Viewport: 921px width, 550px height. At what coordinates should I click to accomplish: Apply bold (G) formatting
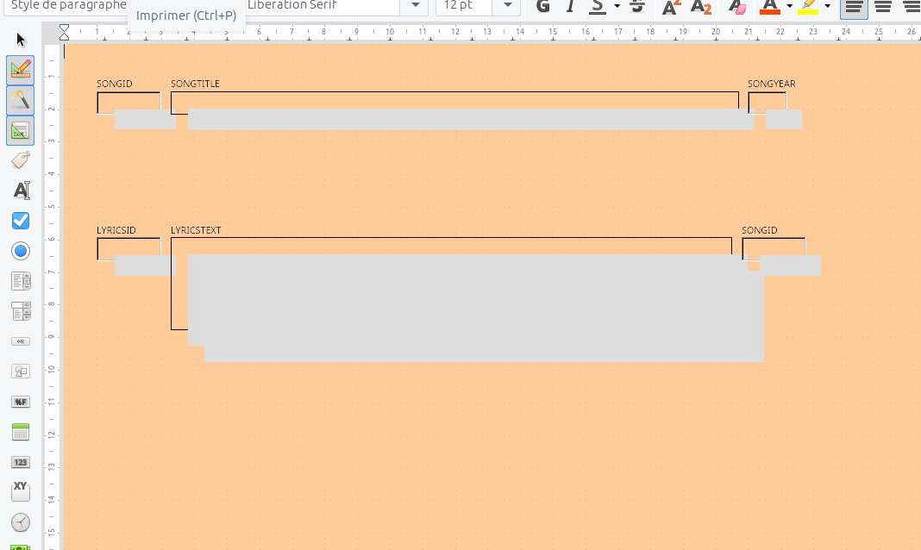click(x=543, y=6)
